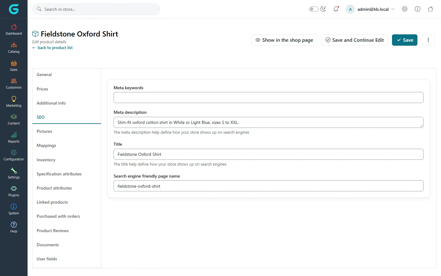The width and height of the screenshot is (441, 276).
Task: Click the Meta keywords input field
Action: (x=269, y=98)
